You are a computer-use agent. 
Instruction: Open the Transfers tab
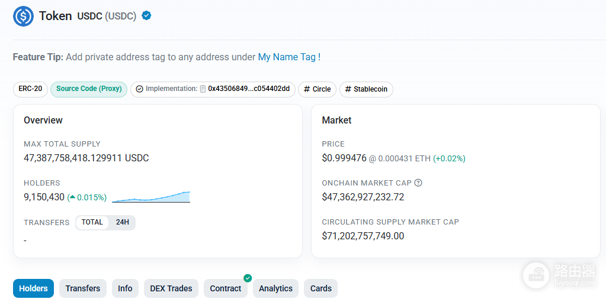[83, 288]
